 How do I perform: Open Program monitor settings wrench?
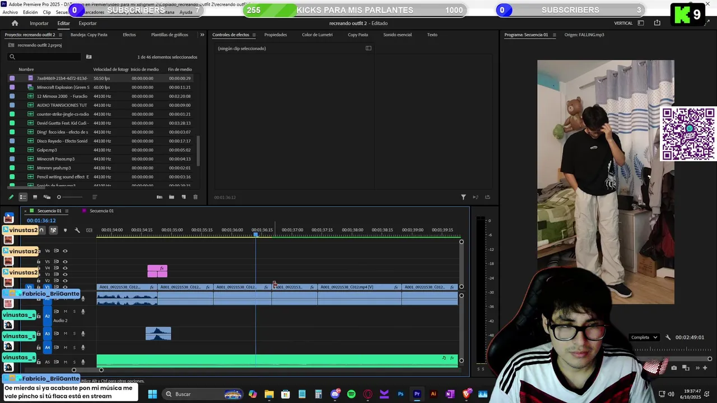point(668,338)
